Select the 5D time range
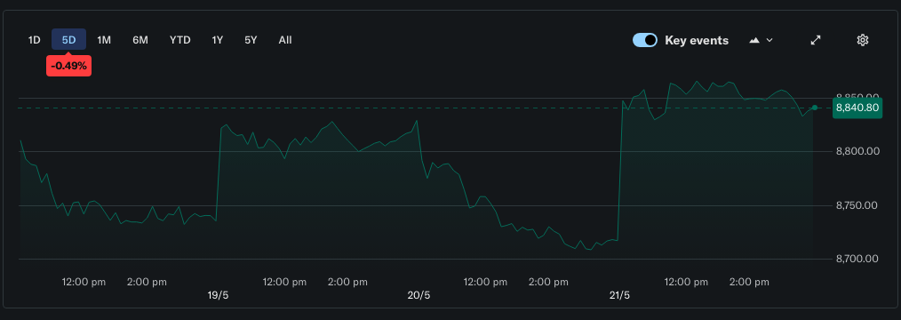 pyautogui.click(x=69, y=40)
